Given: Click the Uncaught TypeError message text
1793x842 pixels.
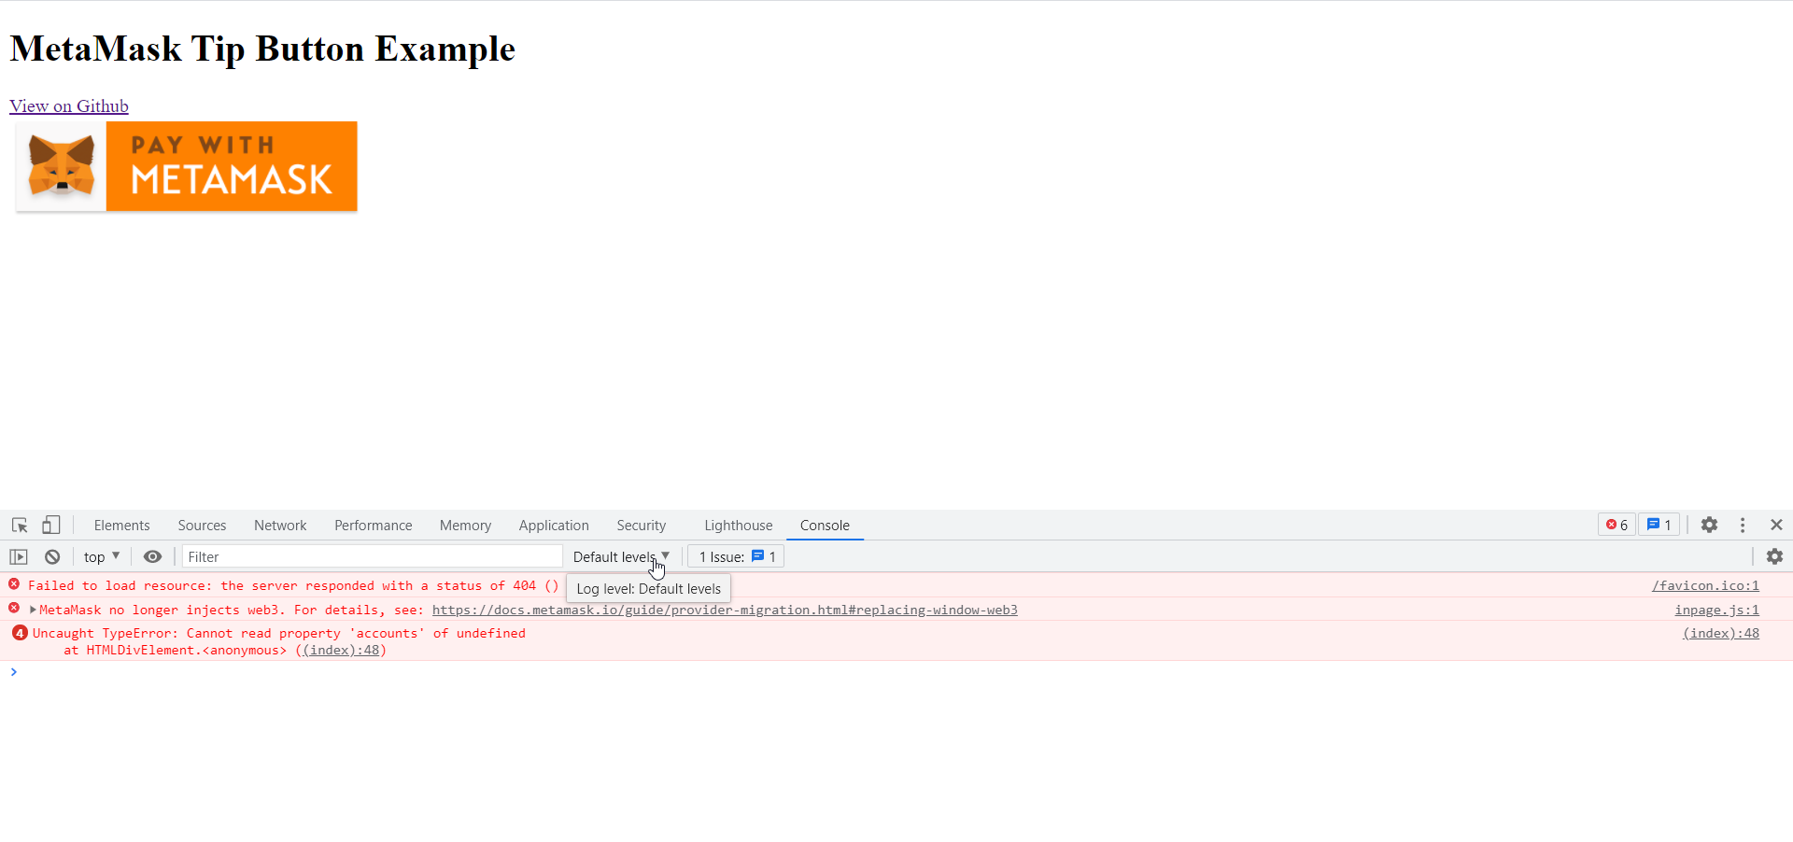Looking at the screenshot, I should coord(279,633).
